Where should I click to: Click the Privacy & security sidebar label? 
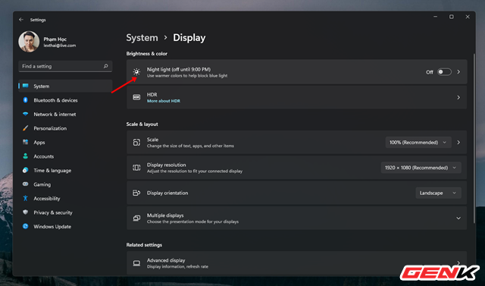(x=53, y=212)
